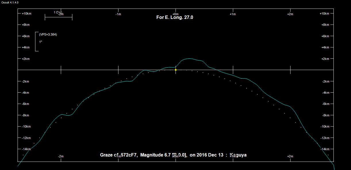Image resolution: width=351 pixels, height=170 pixels.
Task: Click the '(VPS=3.384)' label
Action: pyautogui.click(x=48, y=35)
